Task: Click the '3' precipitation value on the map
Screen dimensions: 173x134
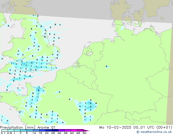Action: [x=38, y=91]
